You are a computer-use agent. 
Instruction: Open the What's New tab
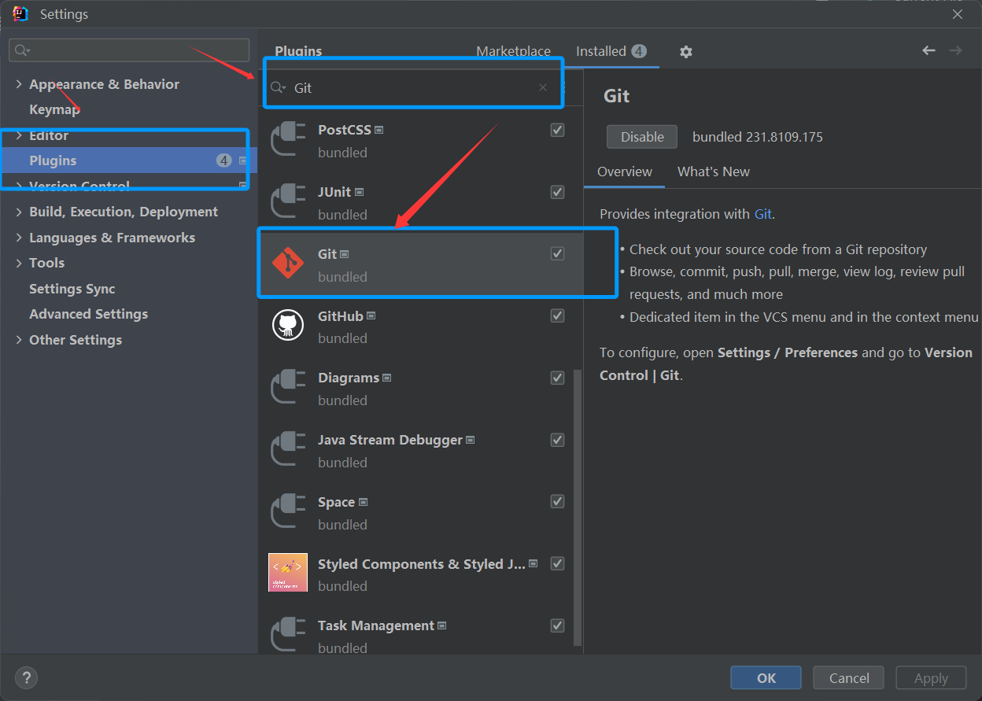click(714, 172)
